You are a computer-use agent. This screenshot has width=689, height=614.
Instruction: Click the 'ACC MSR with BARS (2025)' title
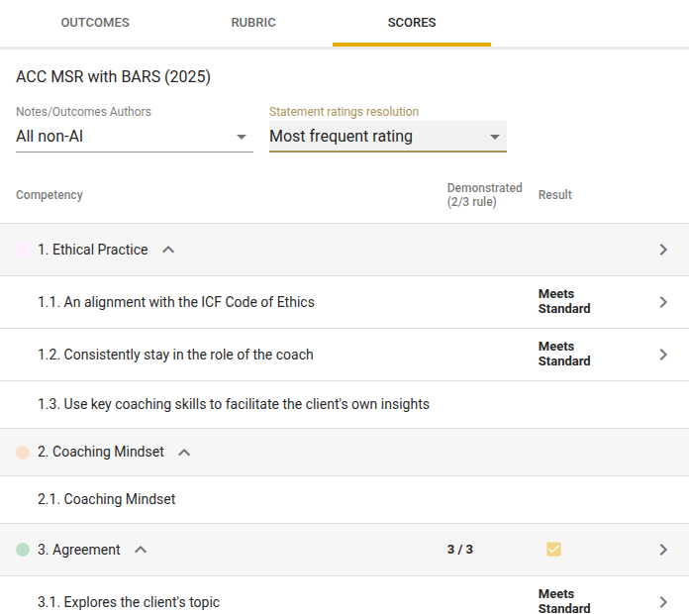pyautogui.click(x=114, y=77)
